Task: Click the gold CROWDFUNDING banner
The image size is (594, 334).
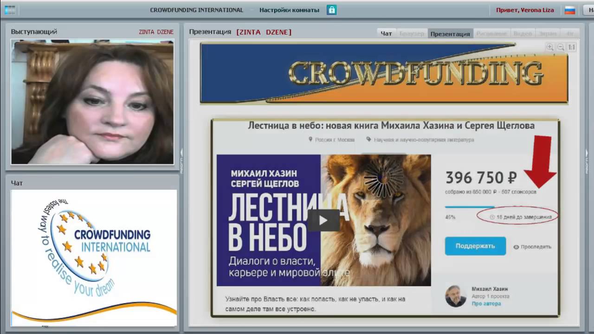Action: (x=384, y=73)
